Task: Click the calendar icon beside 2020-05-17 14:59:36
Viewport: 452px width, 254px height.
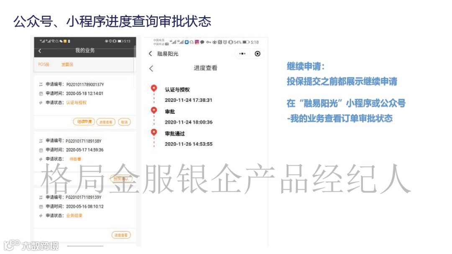Action: [x=41, y=150]
